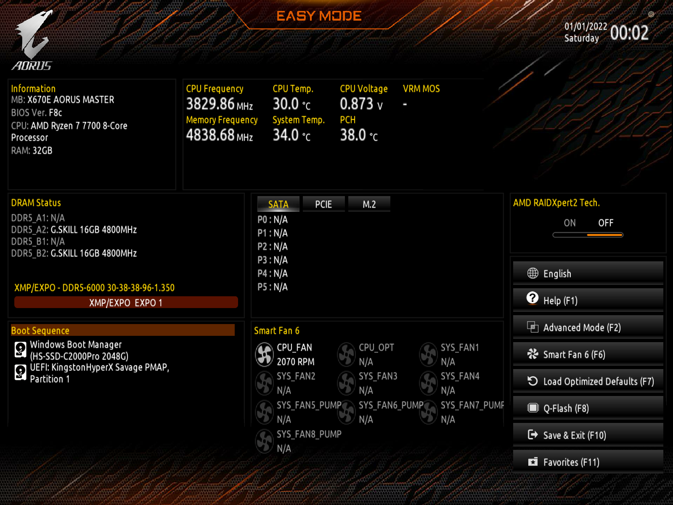Open Help (F1)
Viewport: 673px width, 505px height.
(x=588, y=300)
